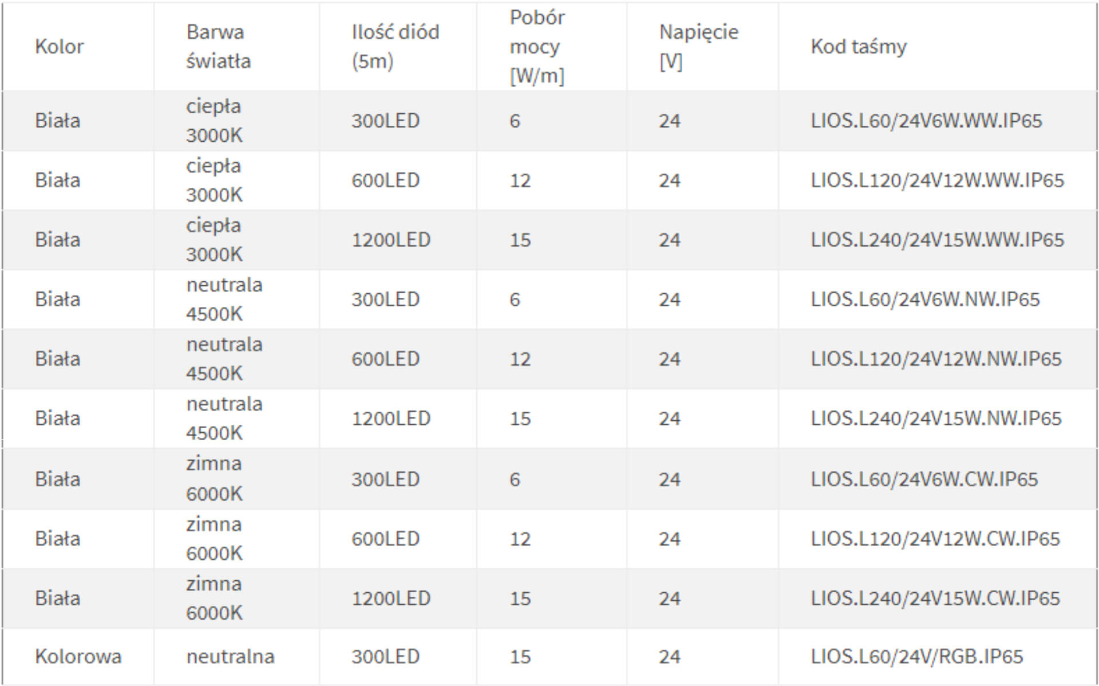Viewport: 1099px width, 686px height.
Task: Click the Ilość diód (5m) header
Action: coord(395,46)
